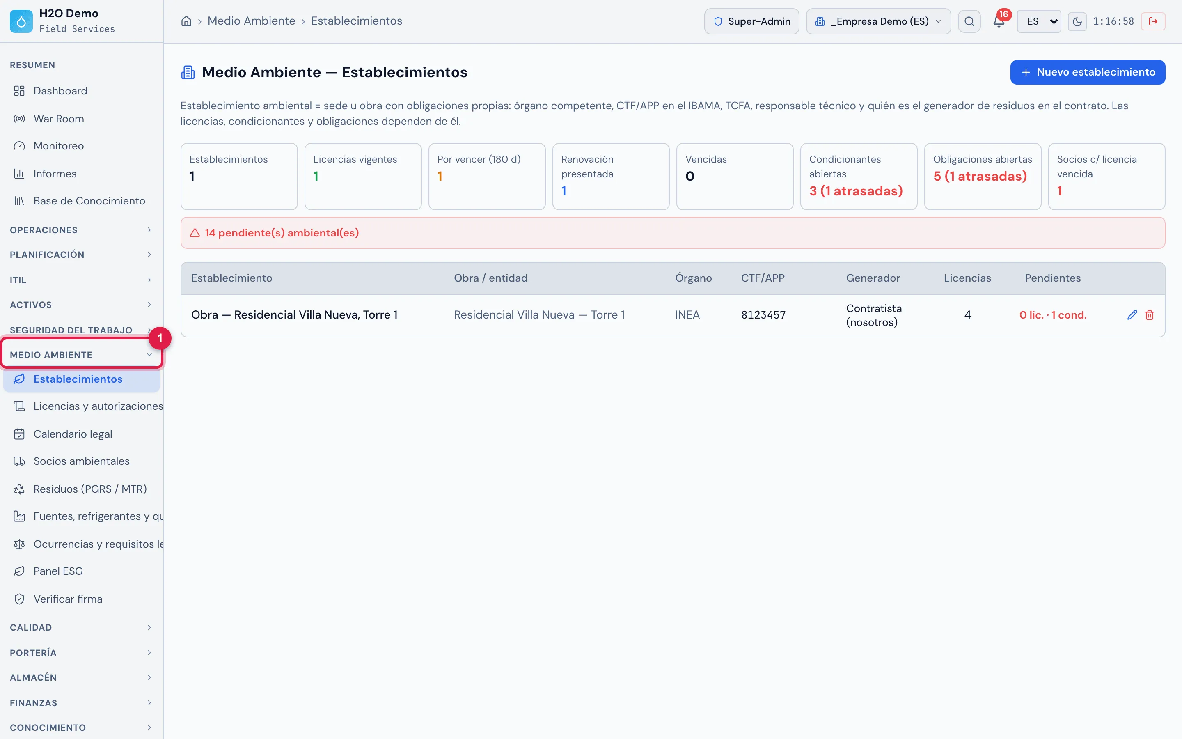This screenshot has height=739, width=1182.
Task: Open Licencias y autorizaciones
Action: pyautogui.click(x=82, y=406)
